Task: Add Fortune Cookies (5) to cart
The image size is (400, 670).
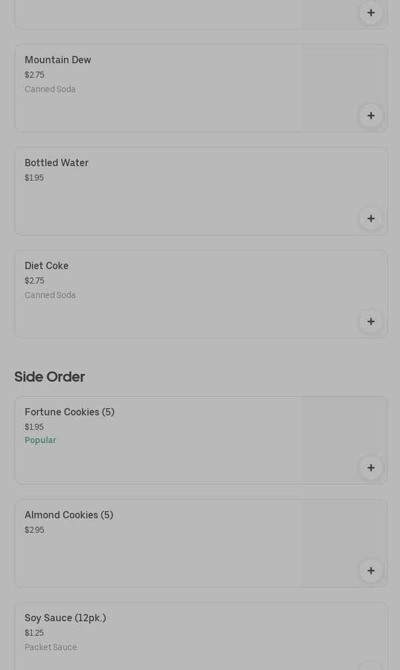Action: pyautogui.click(x=370, y=468)
